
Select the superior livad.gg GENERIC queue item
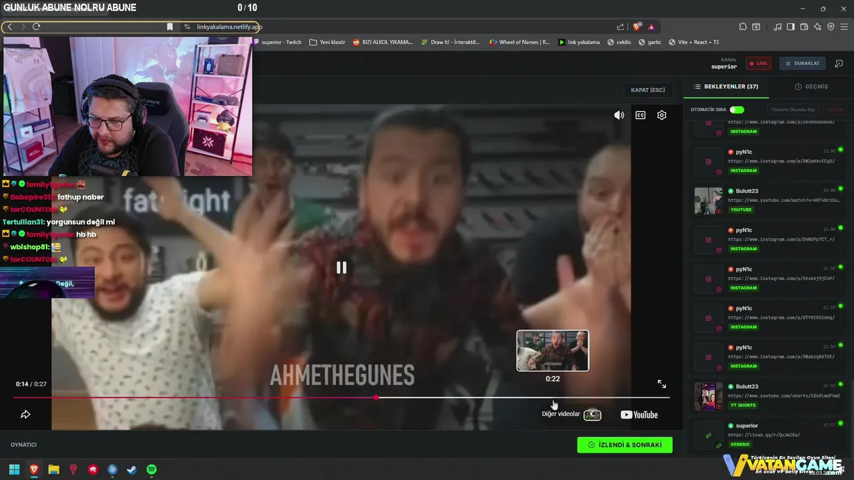pos(767,435)
